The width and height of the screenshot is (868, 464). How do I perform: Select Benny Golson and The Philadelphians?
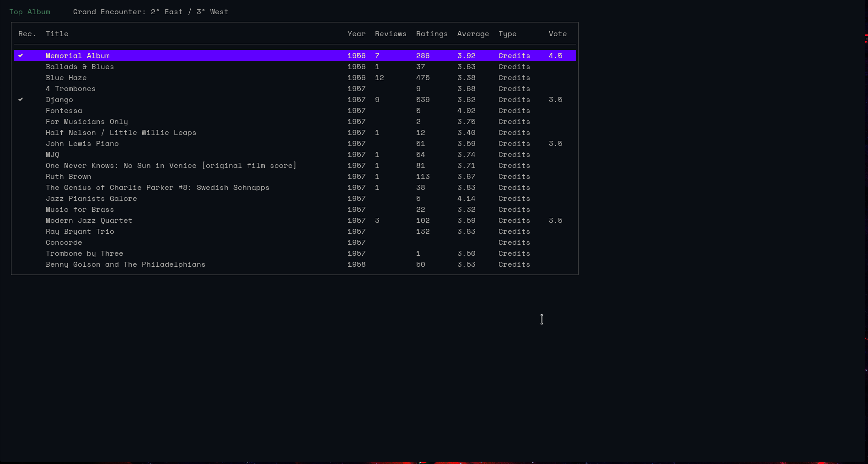click(125, 264)
